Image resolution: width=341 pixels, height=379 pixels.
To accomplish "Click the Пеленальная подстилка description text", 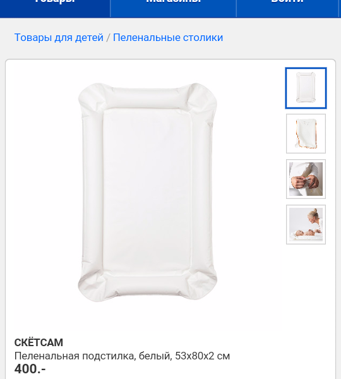I will (122, 356).
